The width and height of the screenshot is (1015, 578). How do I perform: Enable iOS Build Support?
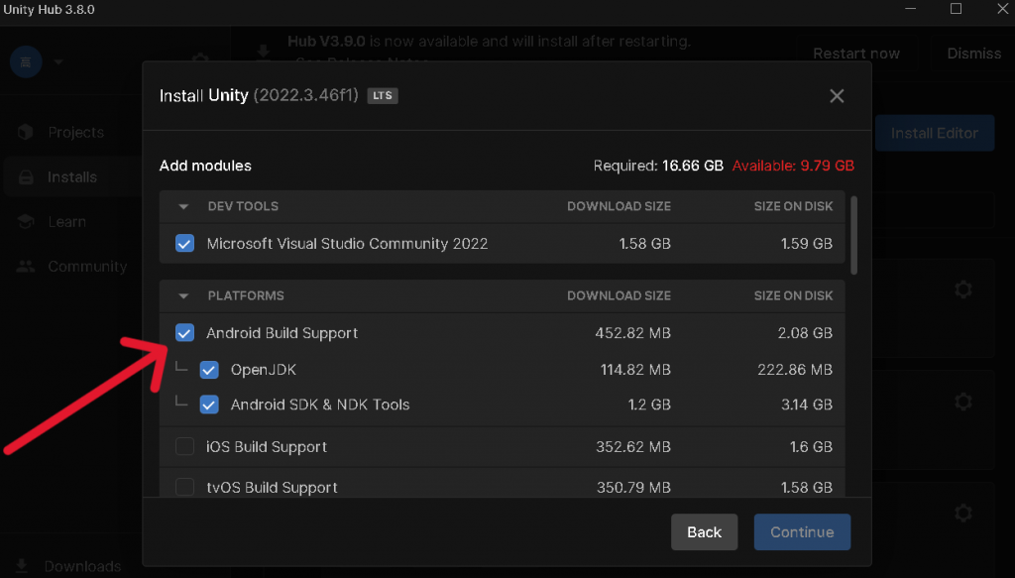point(184,446)
